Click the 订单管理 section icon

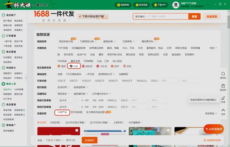(3, 36)
